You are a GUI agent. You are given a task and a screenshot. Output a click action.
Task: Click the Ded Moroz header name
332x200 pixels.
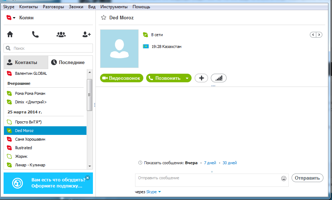click(x=121, y=18)
